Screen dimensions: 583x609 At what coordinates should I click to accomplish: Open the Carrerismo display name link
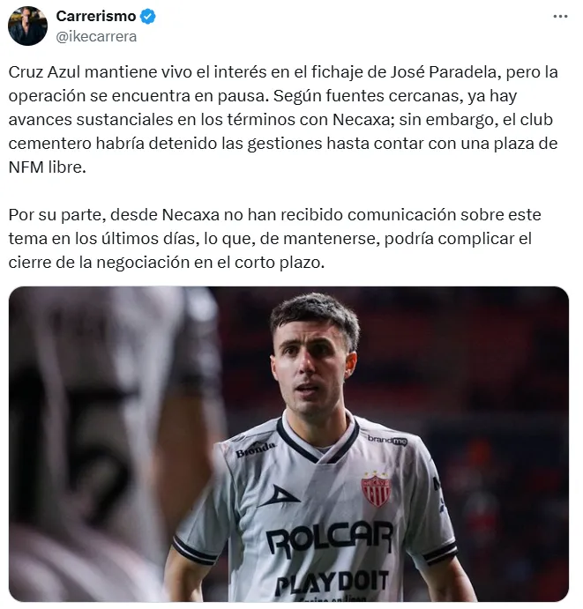(x=96, y=17)
